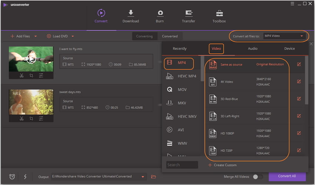Choose HEVC MKV format
The image size is (315, 185).
(181, 116)
